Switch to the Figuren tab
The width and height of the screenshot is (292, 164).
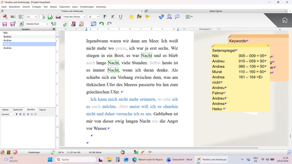[x=43, y=110]
